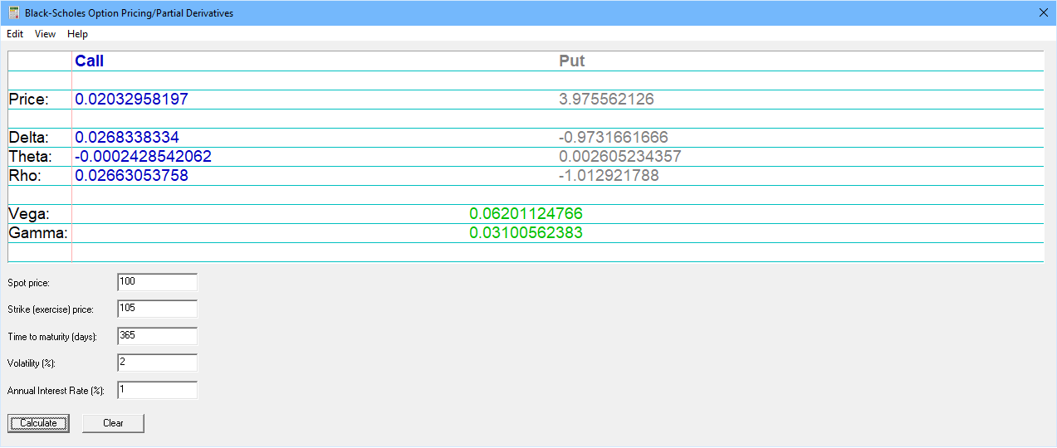Focus the Spot price input field
The image size is (1057, 448).
(x=157, y=282)
